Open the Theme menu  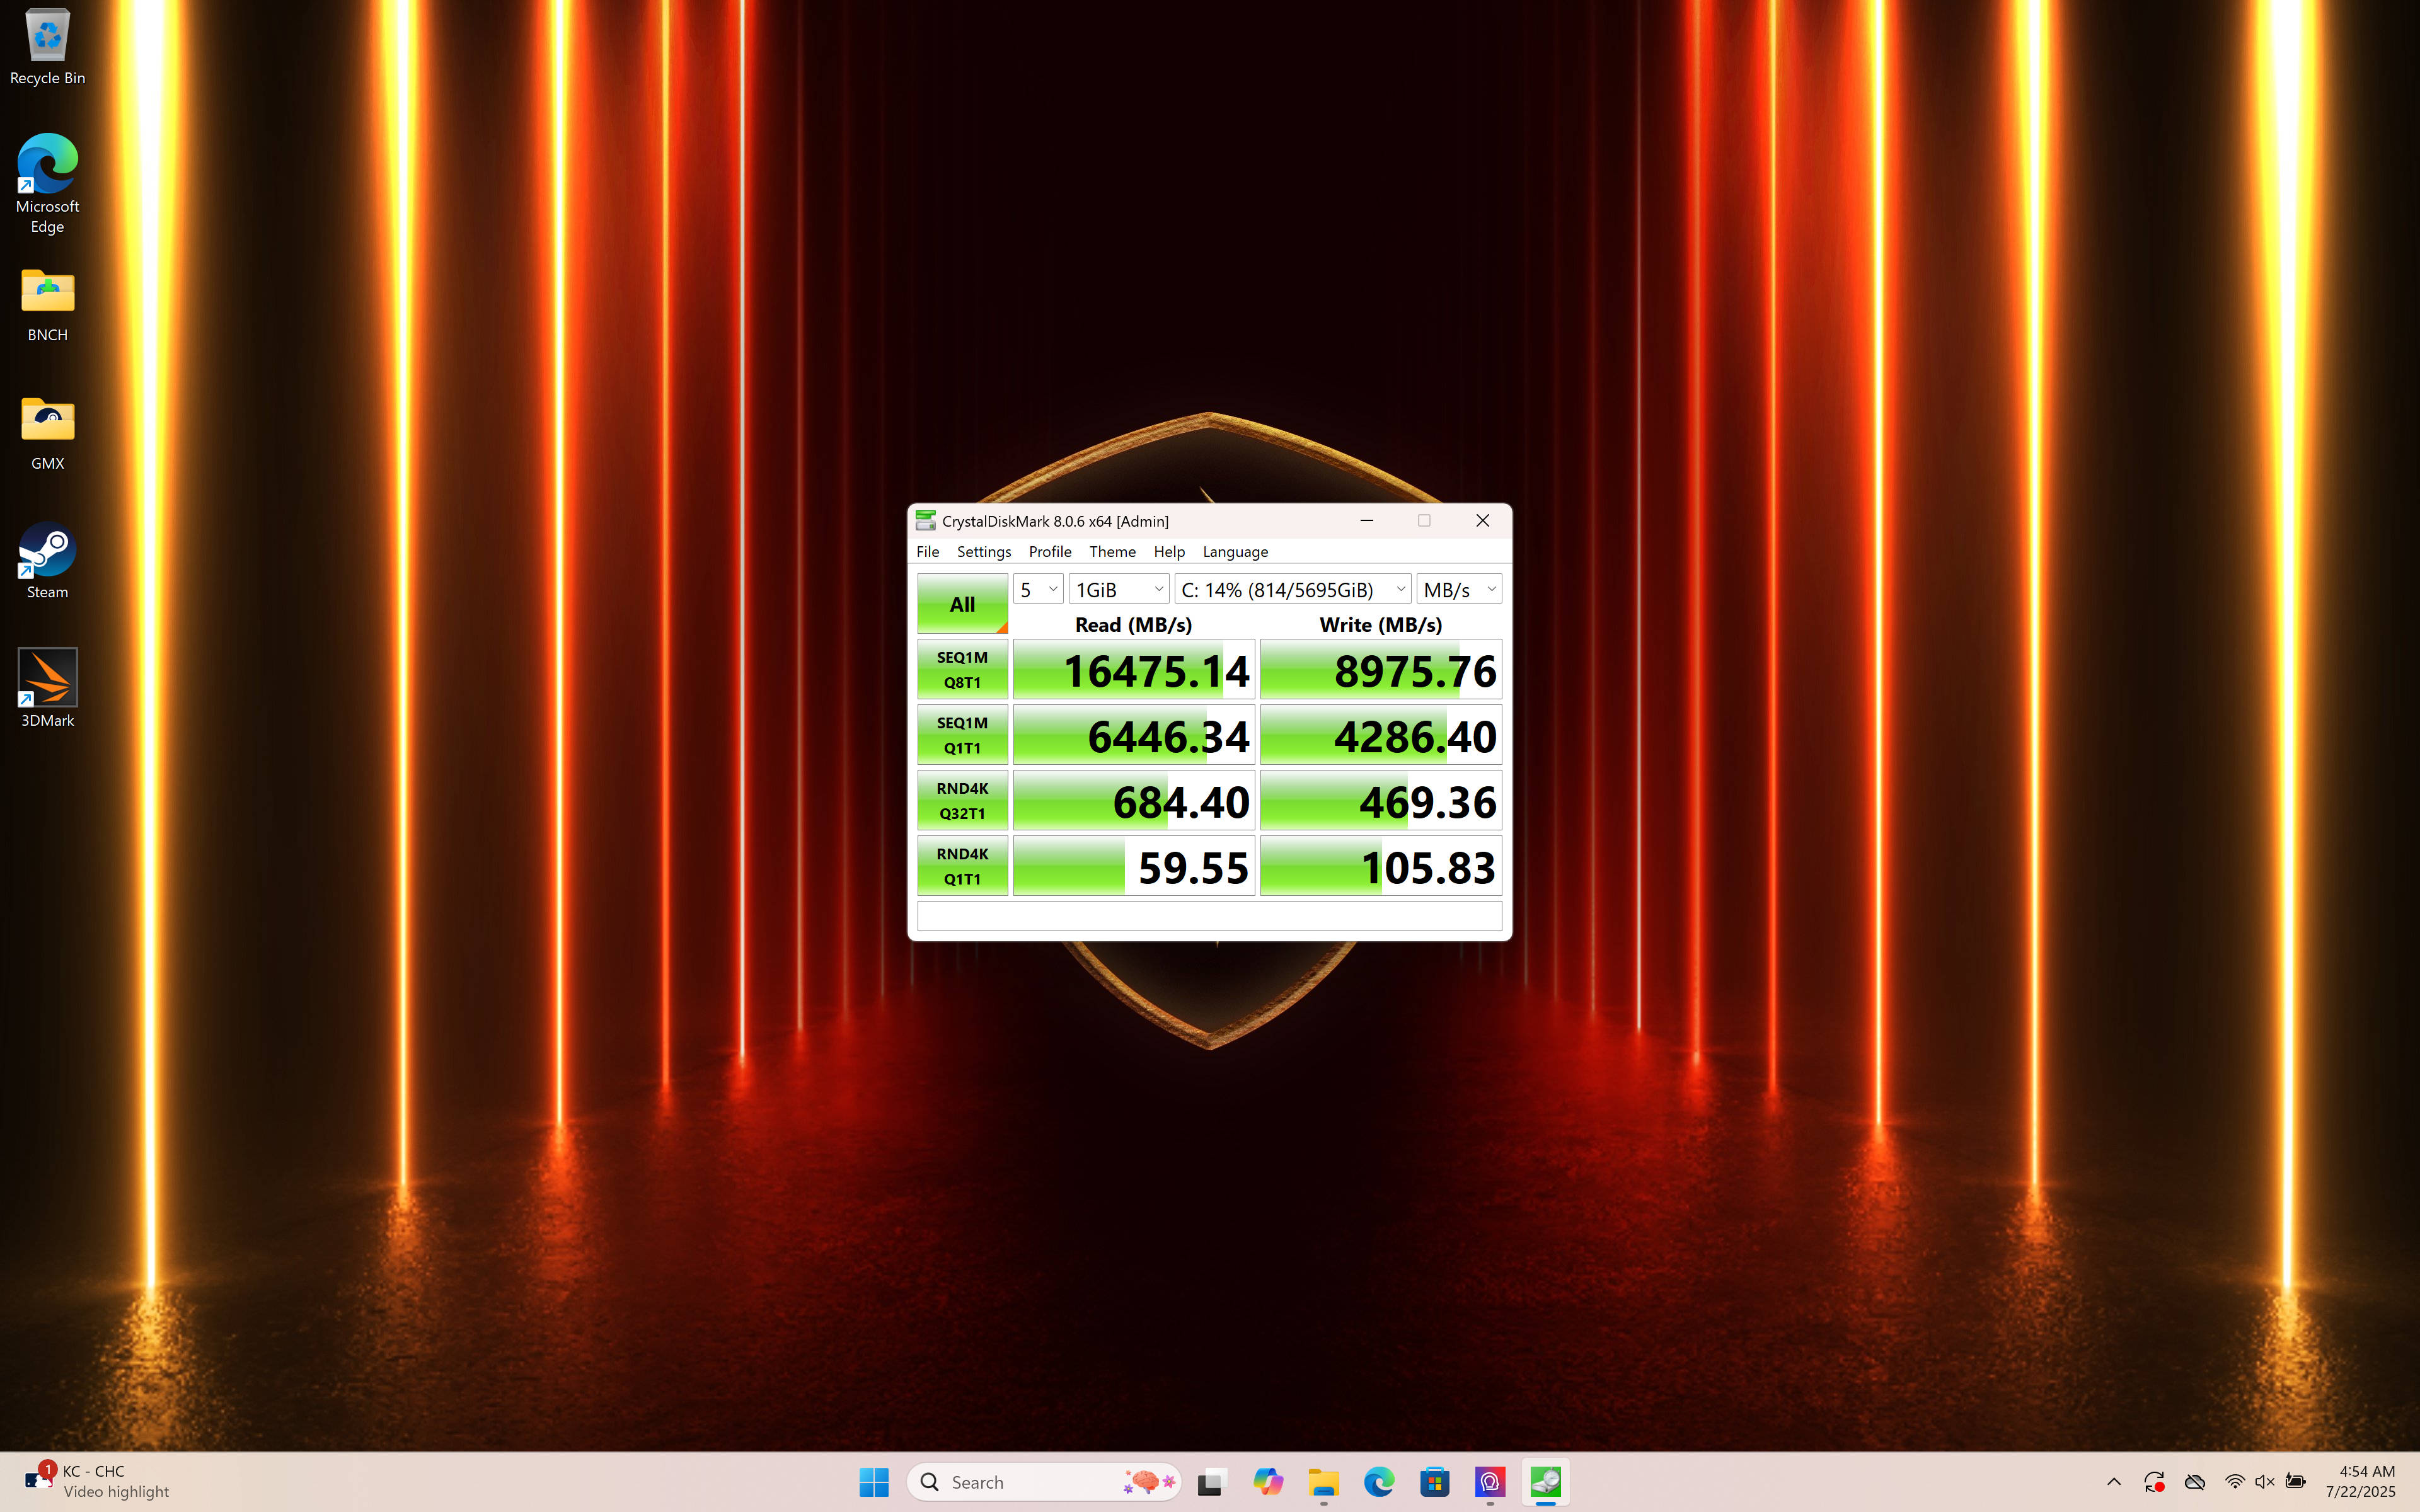(x=1112, y=552)
